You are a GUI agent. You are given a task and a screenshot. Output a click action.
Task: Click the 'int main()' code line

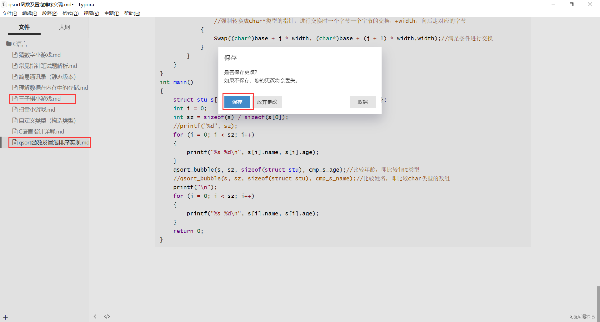pyautogui.click(x=177, y=82)
